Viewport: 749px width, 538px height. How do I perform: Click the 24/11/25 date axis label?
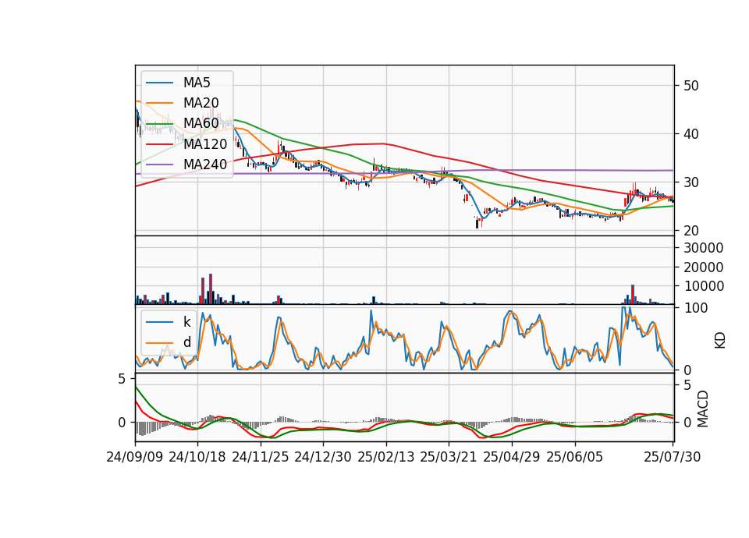coord(261,457)
